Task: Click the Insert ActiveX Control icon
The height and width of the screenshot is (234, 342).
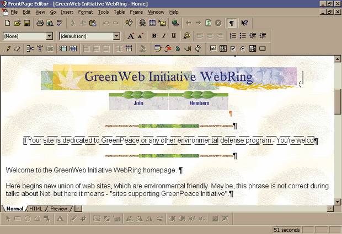Action: pos(168,48)
